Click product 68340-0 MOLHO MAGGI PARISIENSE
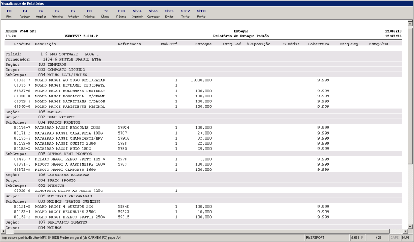The image size is (414, 242). [x=203, y=107]
